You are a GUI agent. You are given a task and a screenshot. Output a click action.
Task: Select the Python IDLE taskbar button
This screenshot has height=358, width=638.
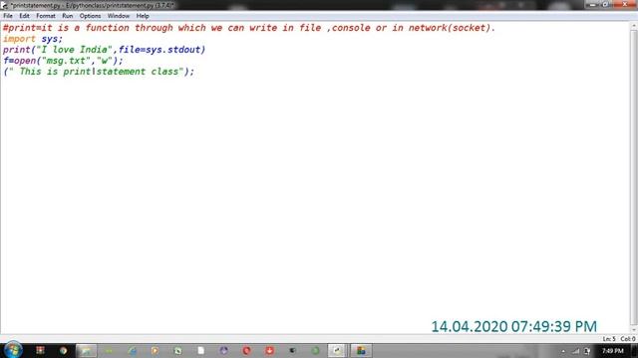337,351
